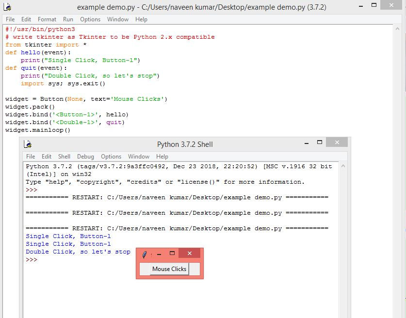This screenshot has height=318, width=406.
Task: Click the Python Shell window icon
Action: [x=28, y=144]
